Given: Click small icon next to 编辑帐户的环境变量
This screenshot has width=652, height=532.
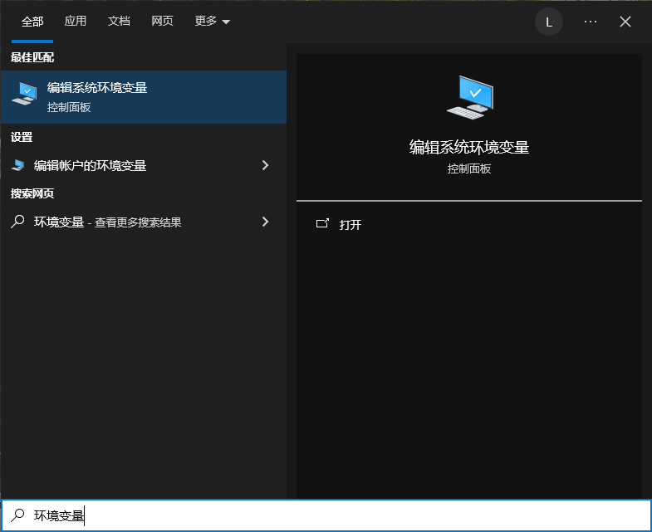Looking at the screenshot, I should (x=17, y=165).
